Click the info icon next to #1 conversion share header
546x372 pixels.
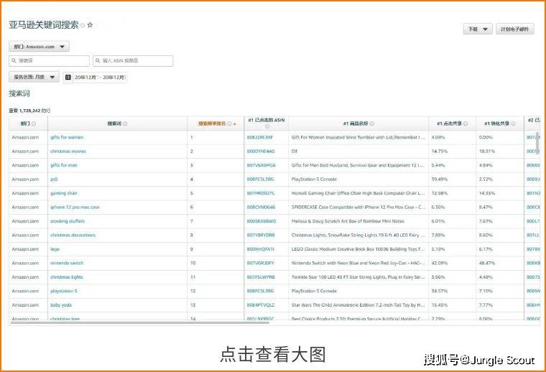513,124
